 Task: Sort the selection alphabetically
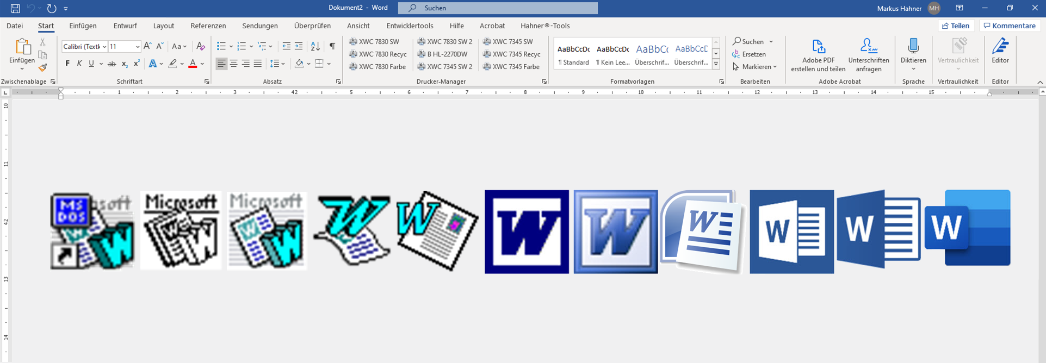[x=315, y=46]
